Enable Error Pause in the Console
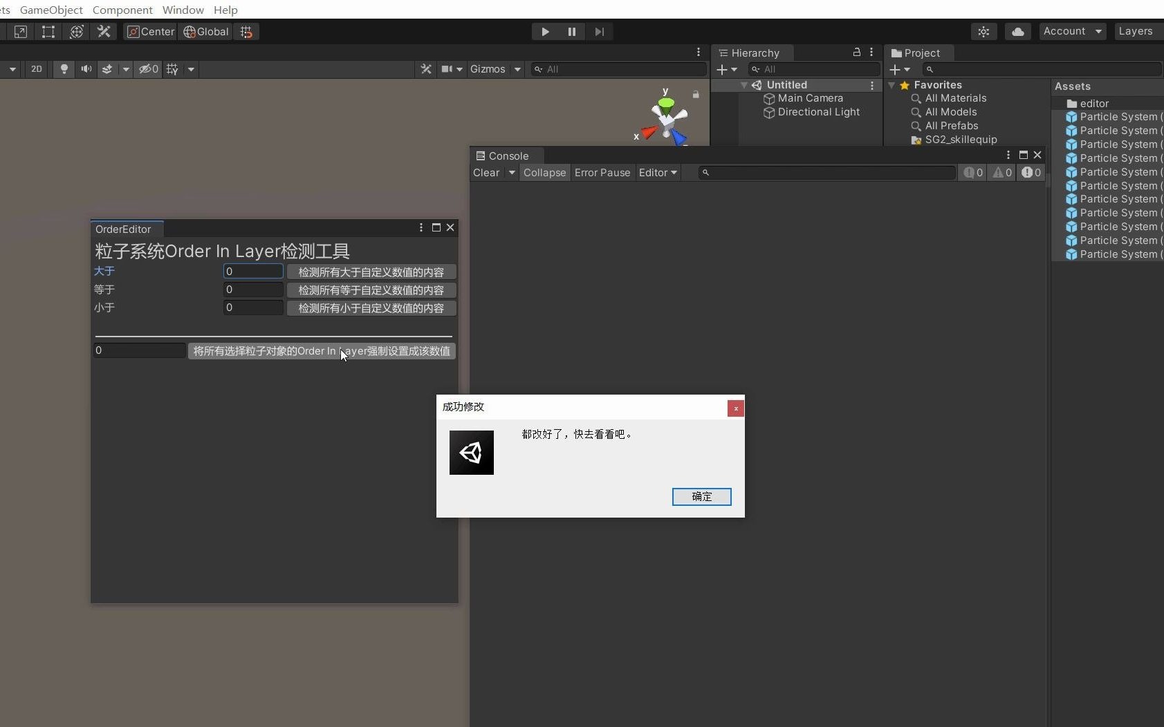The width and height of the screenshot is (1164, 727). [602, 173]
